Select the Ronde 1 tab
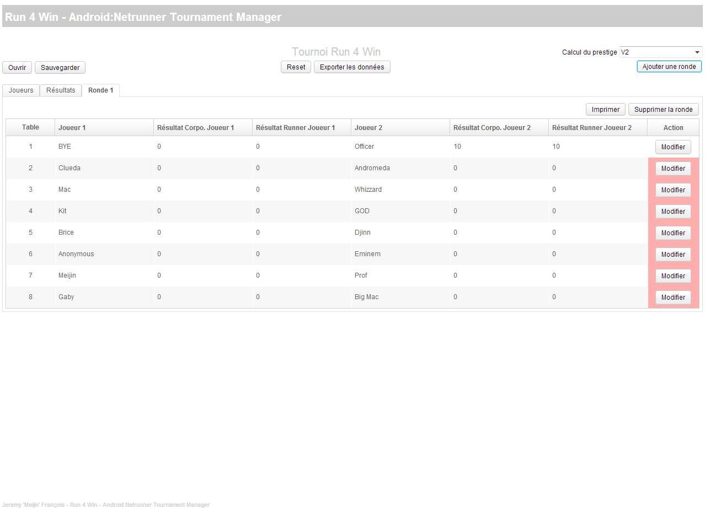The width and height of the screenshot is (705, 508). point(101,90)
